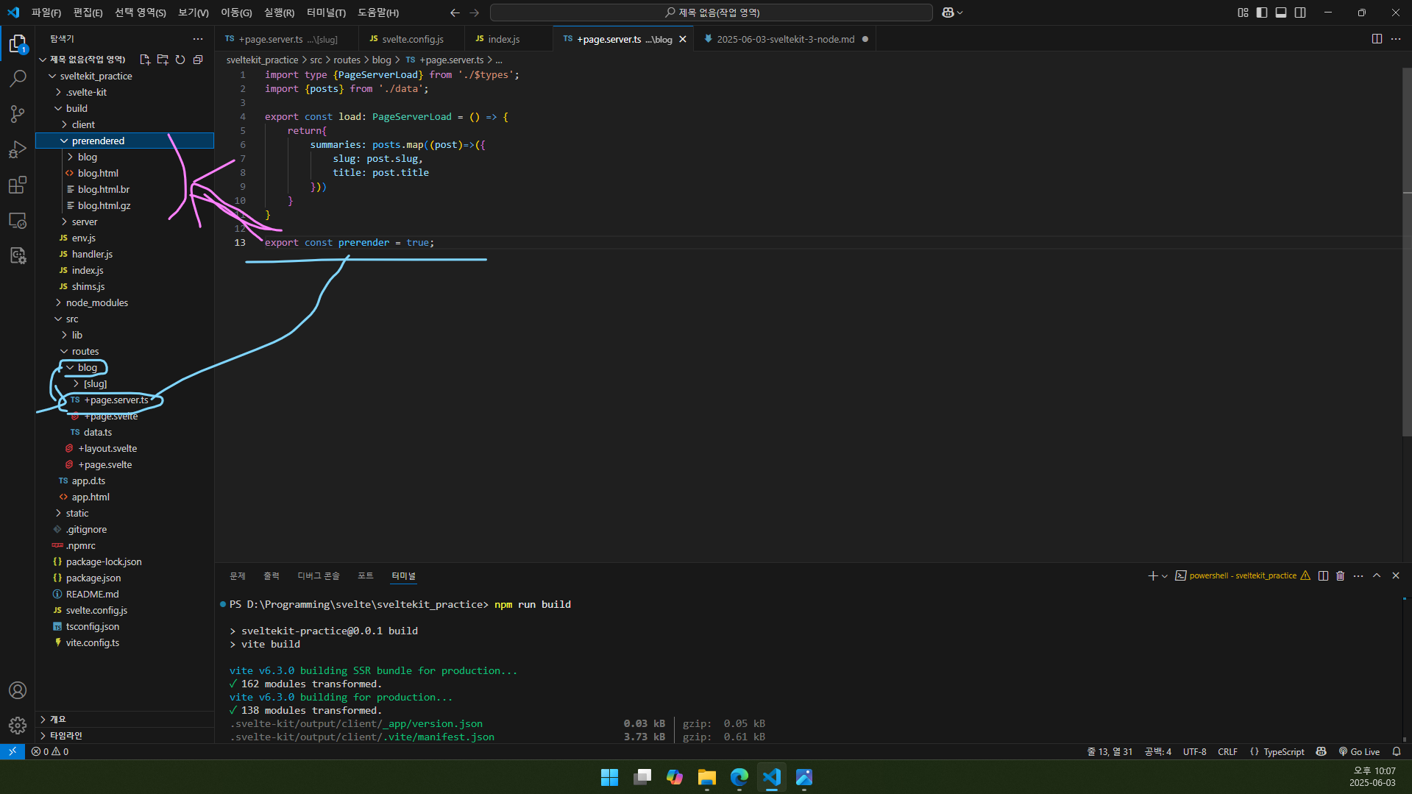
Task: Go back using the navigation arrow
Action: 455,13
